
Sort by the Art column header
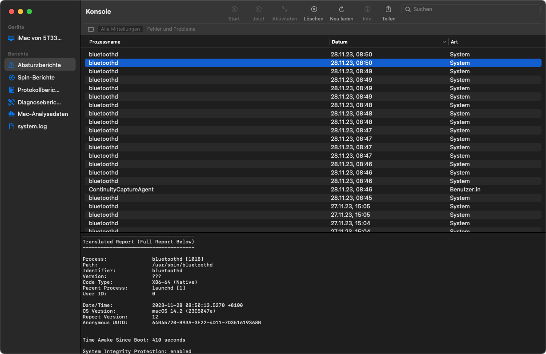tap(454, 42)
